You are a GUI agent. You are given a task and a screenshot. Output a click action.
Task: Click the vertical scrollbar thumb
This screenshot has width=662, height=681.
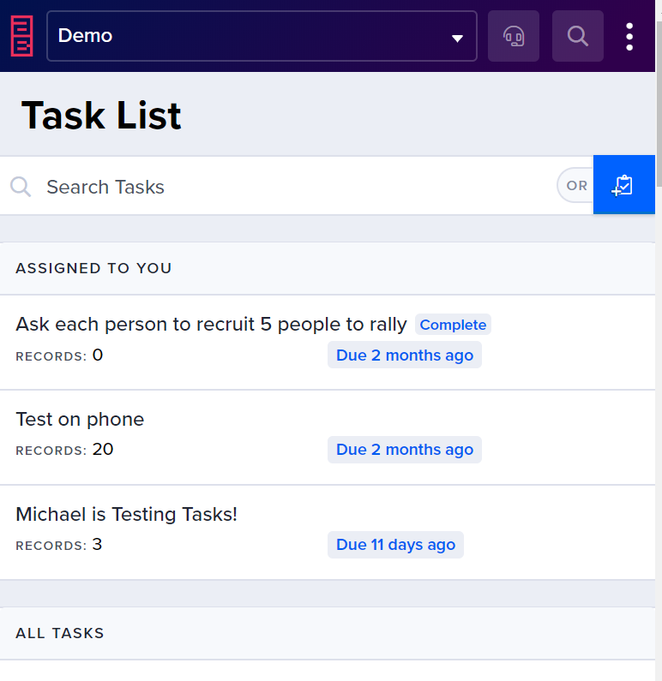[x=659, y=105]
